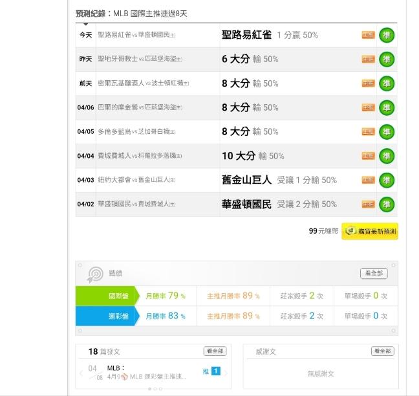Click green 準 badge in 04/03 row
The image size is (419, 396).
point(387,181)
